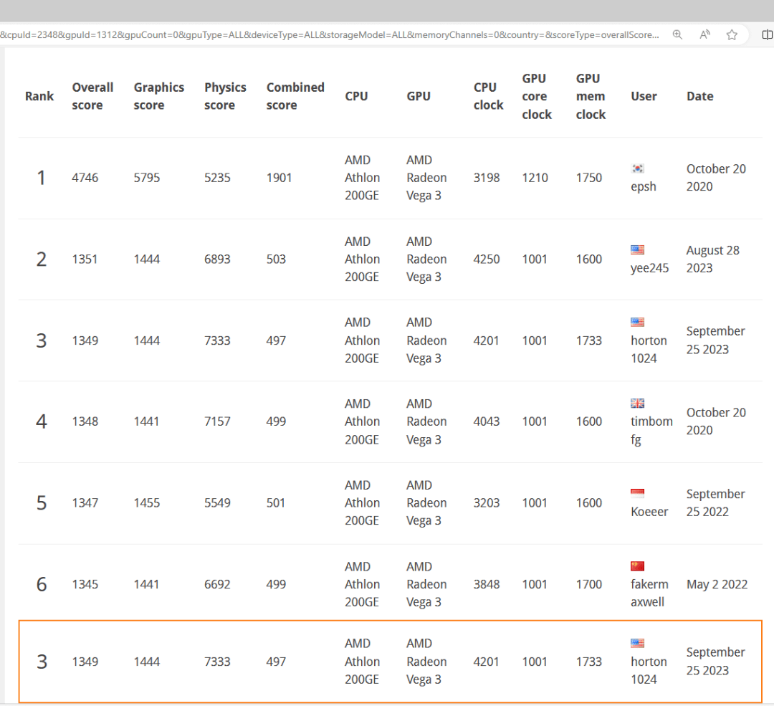Screen dimensions: 774x706
Task: Select physics score 6692
Action: pos(217,585)
